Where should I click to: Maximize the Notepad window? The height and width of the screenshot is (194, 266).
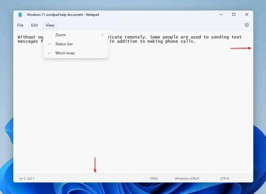(x=234, y=15)
